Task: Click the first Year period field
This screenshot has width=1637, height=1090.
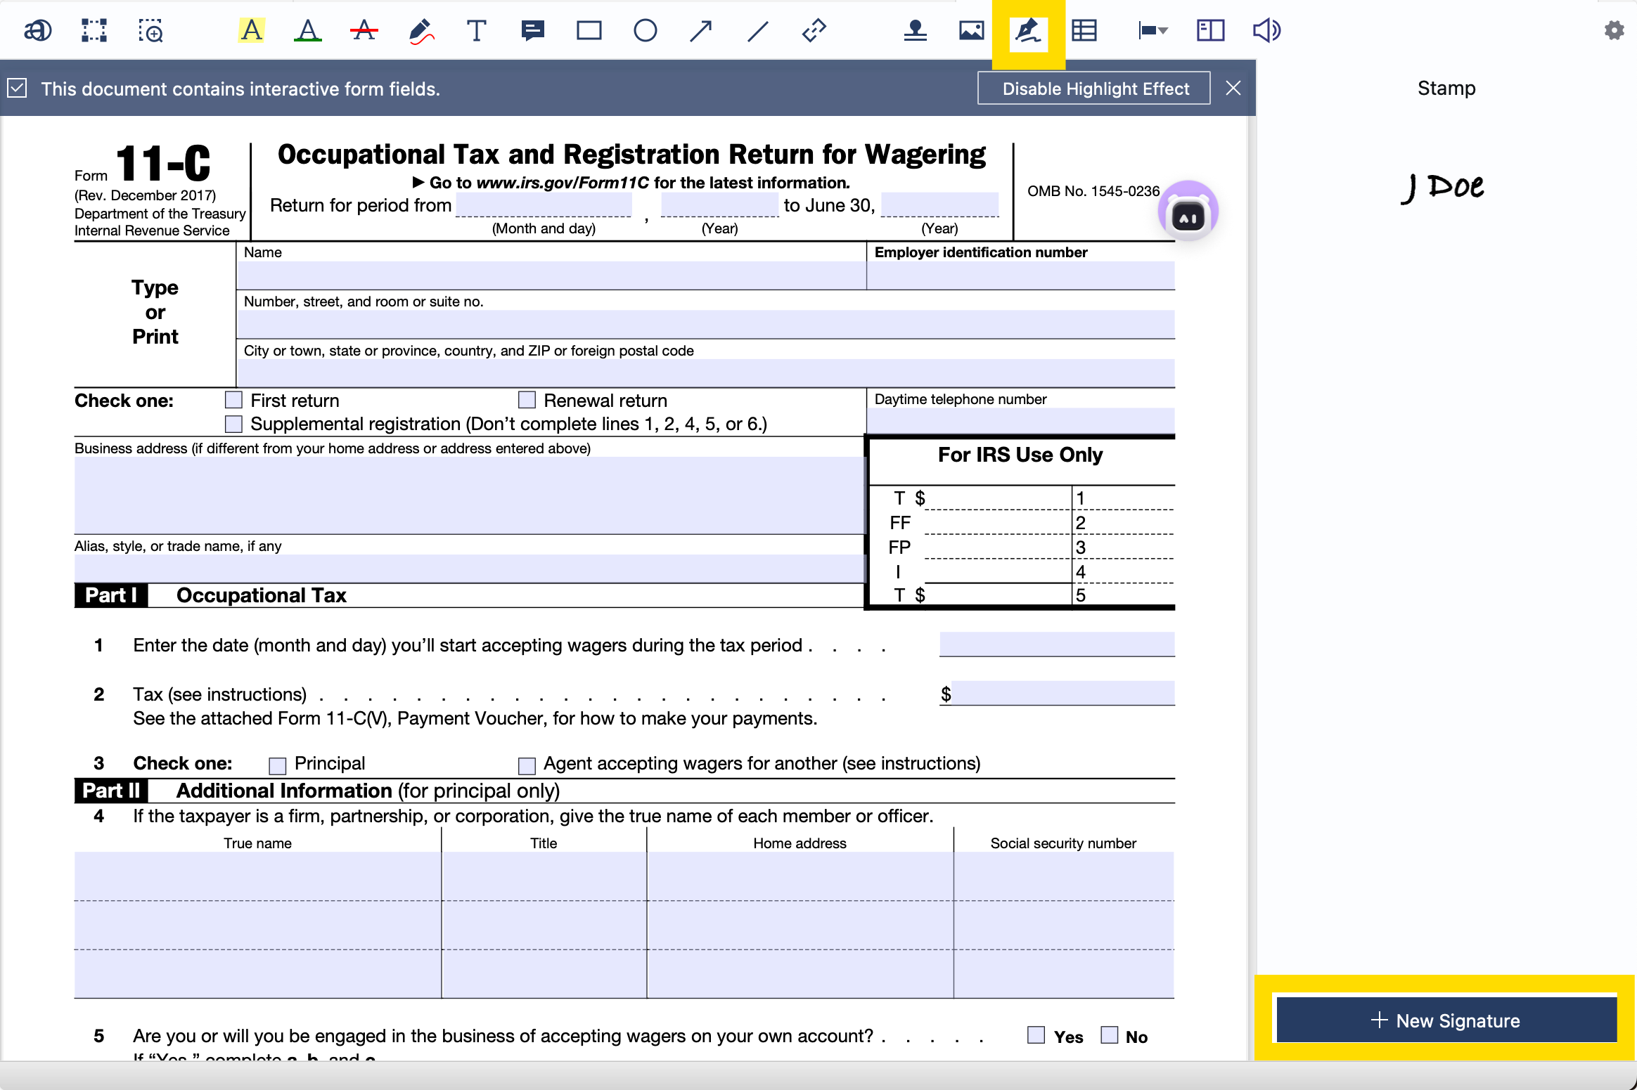Action: [720, 205]
